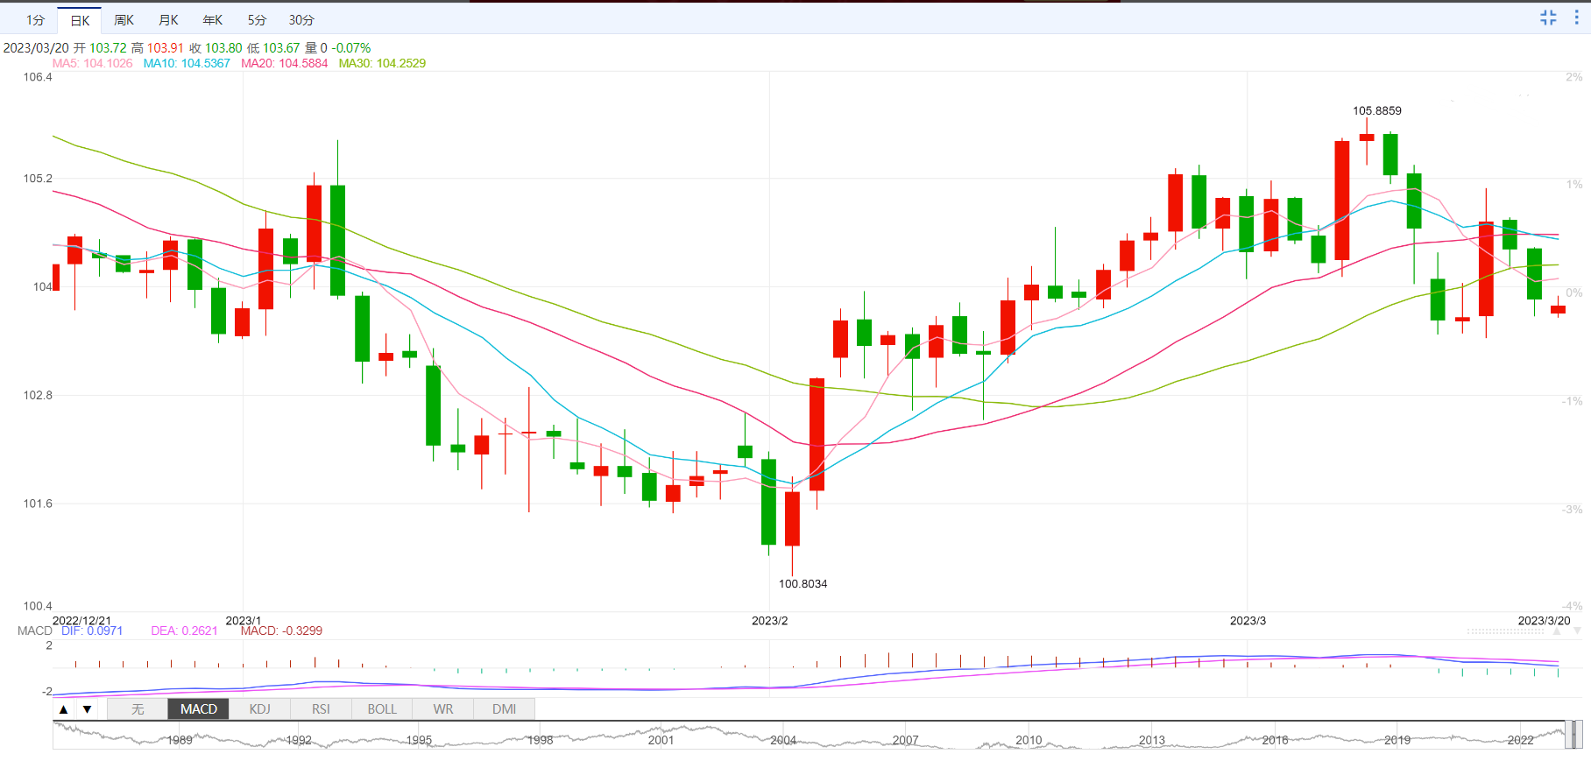Select the 周K weekly candlestick tab
Screen dimensions: 1591x775
coord(124,20)
